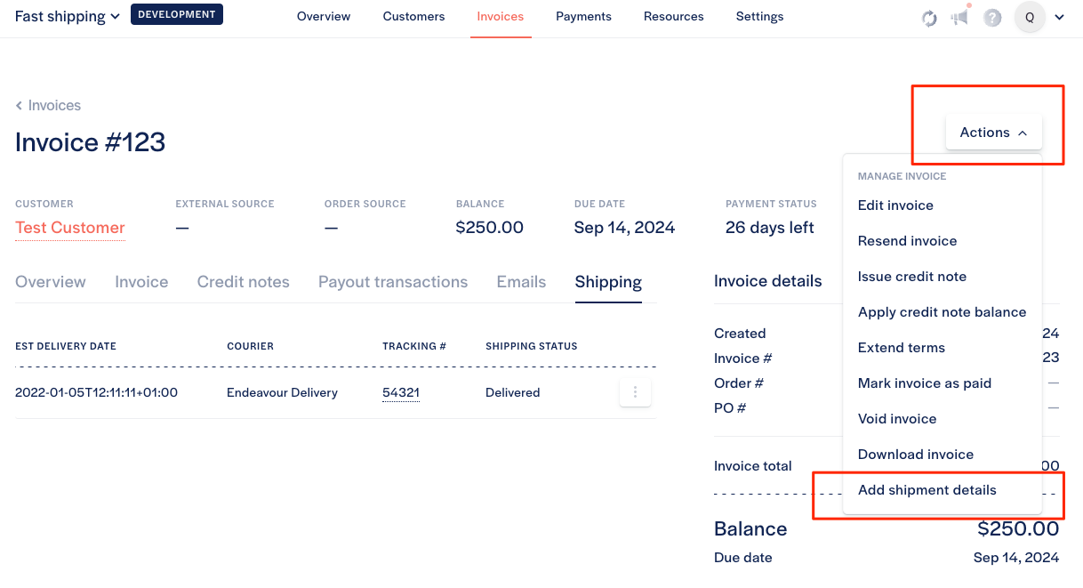This screenshot has width=1083, height=588.
Task: Choose Void invoice from the Actions menu
Action: (x=896, y=419)
